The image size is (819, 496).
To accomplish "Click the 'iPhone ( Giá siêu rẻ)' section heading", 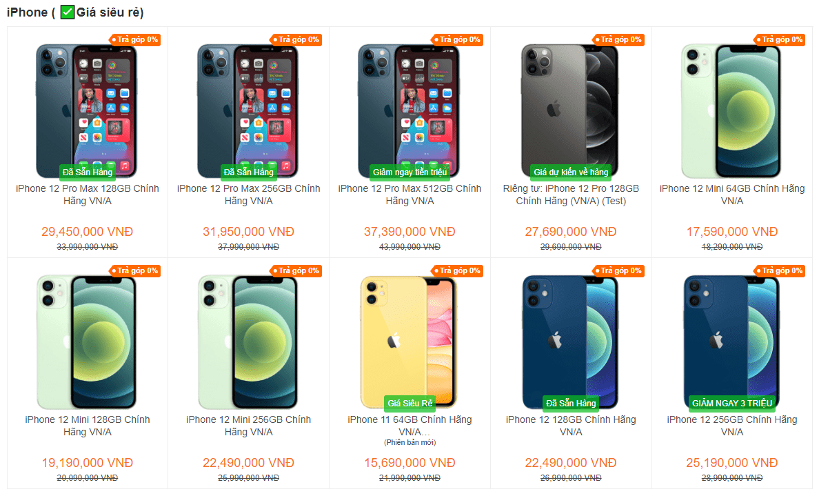I will coord(75,12).
